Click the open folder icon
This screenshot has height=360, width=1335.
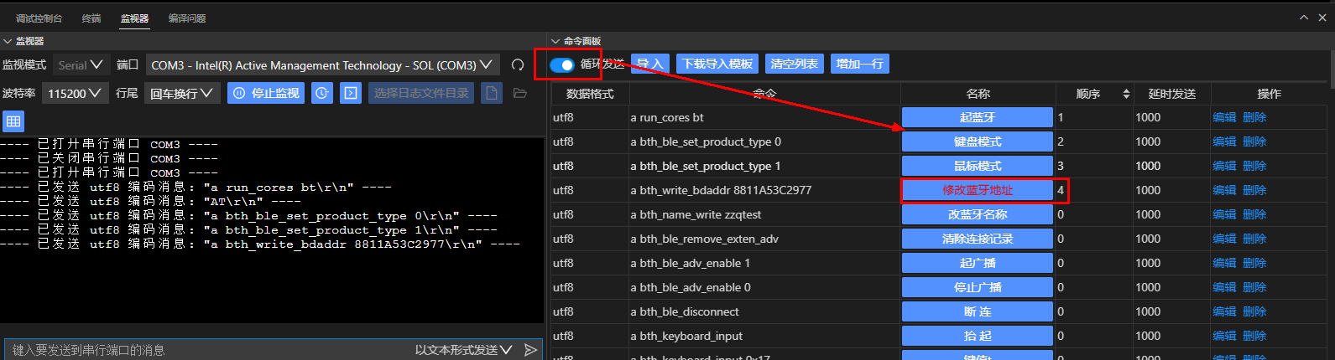click(x=519, y=93)
